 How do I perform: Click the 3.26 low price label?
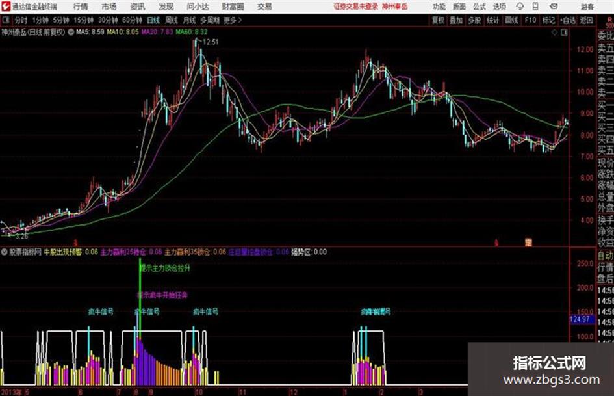(20, 237)
